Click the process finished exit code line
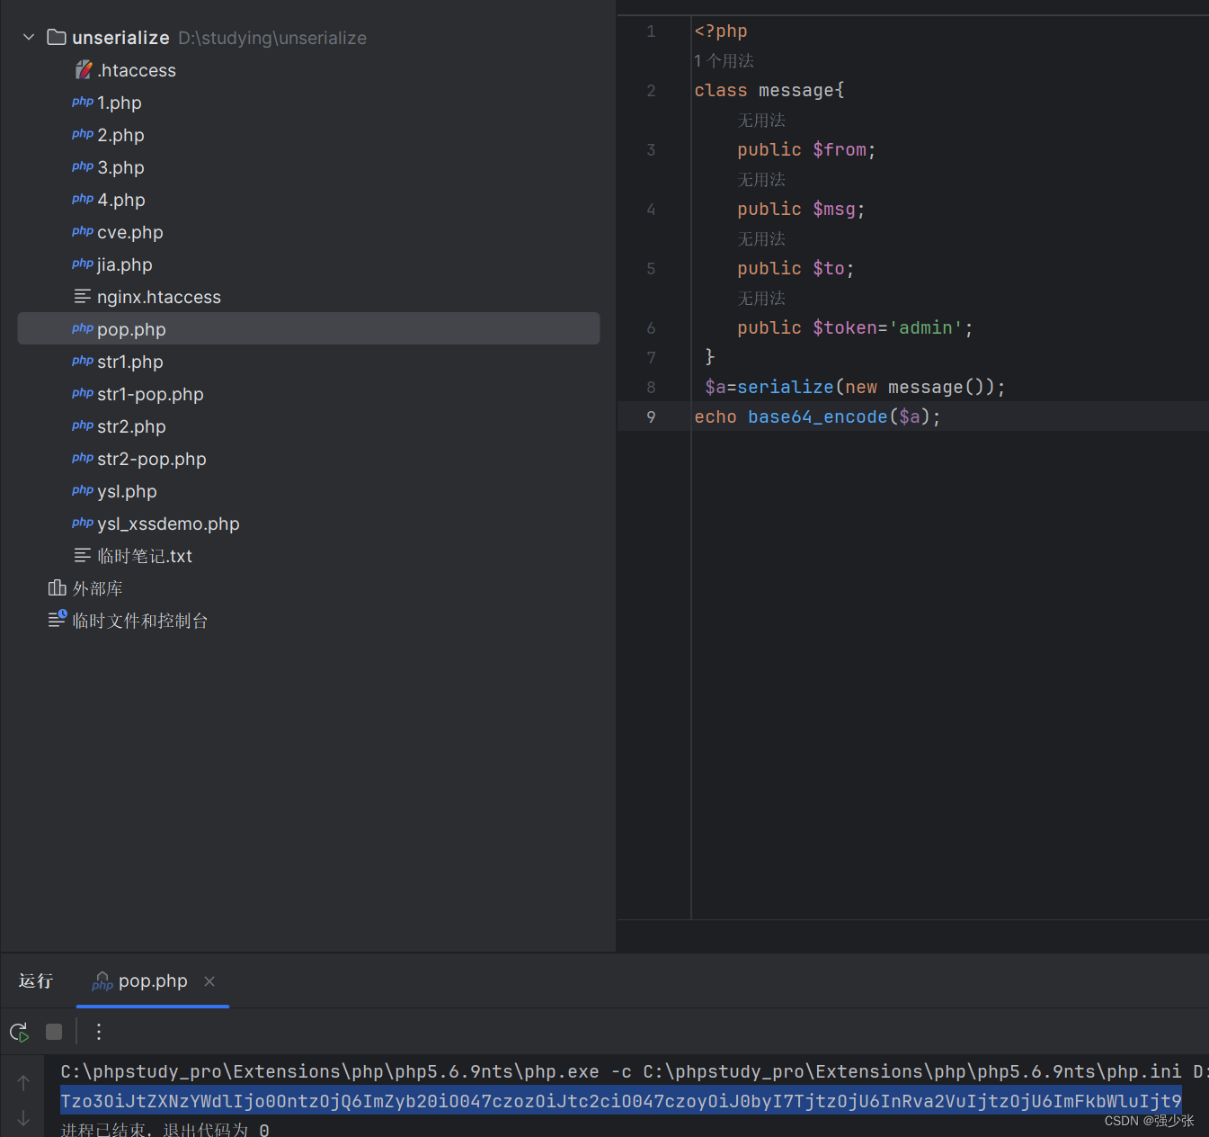The image size is (1209, 1137). 164,1130
